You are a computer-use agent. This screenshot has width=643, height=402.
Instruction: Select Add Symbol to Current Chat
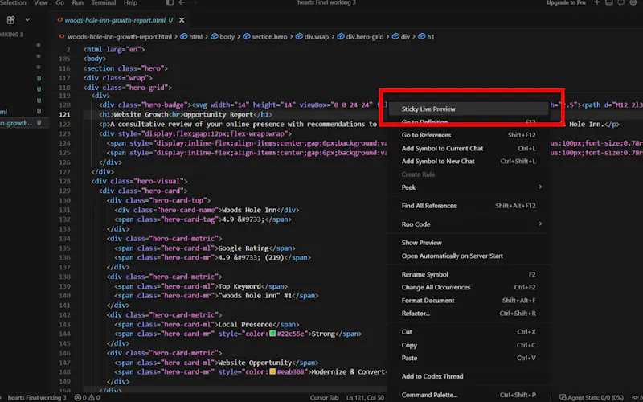tap(469, 148)
